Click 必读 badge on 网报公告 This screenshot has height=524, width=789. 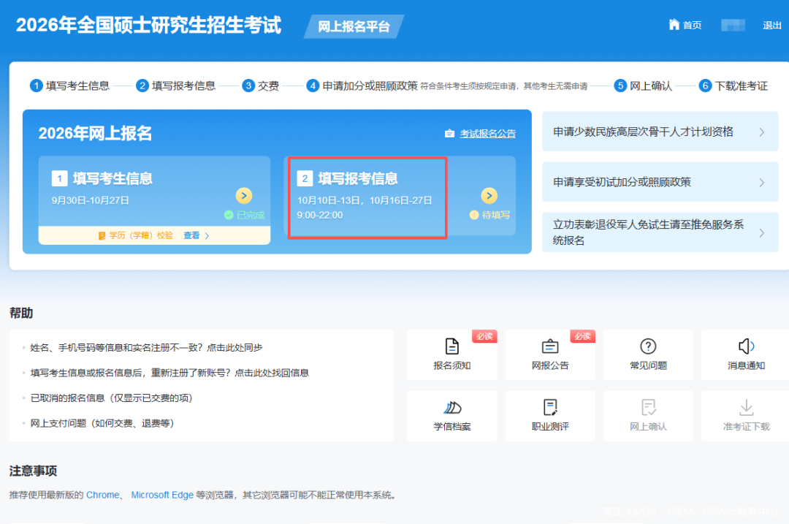(x=583, y=336)
